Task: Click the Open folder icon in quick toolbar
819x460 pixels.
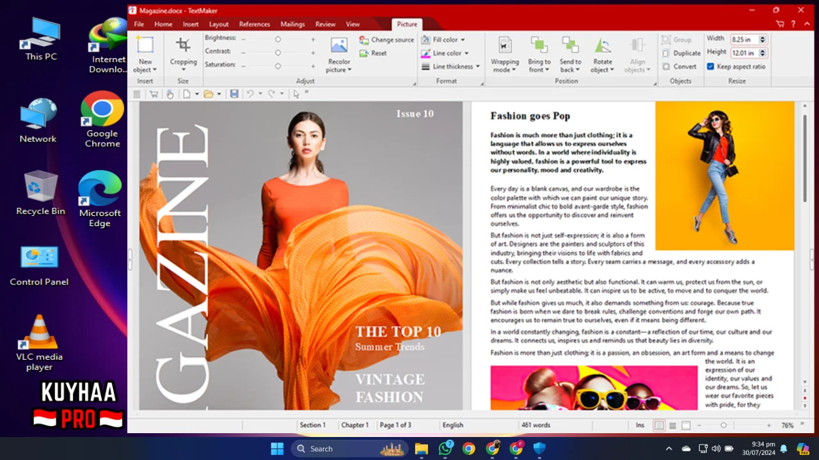Action: click(208, 94)
